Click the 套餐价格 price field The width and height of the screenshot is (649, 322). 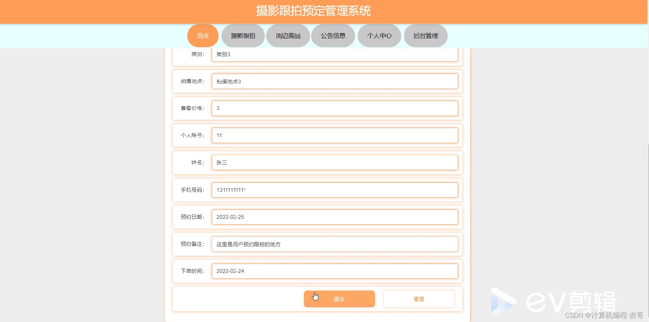[334, 108]
